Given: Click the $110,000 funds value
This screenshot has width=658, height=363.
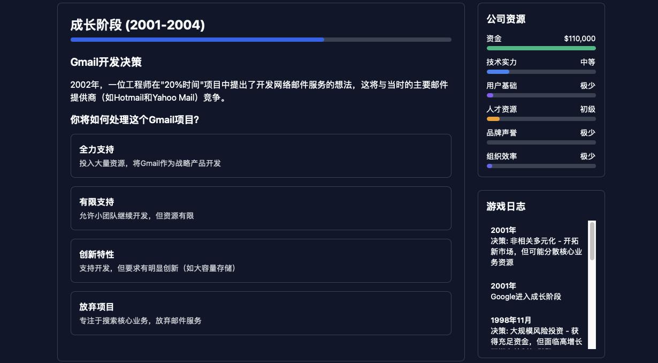Looking at the screenshot, I should 580,39.
